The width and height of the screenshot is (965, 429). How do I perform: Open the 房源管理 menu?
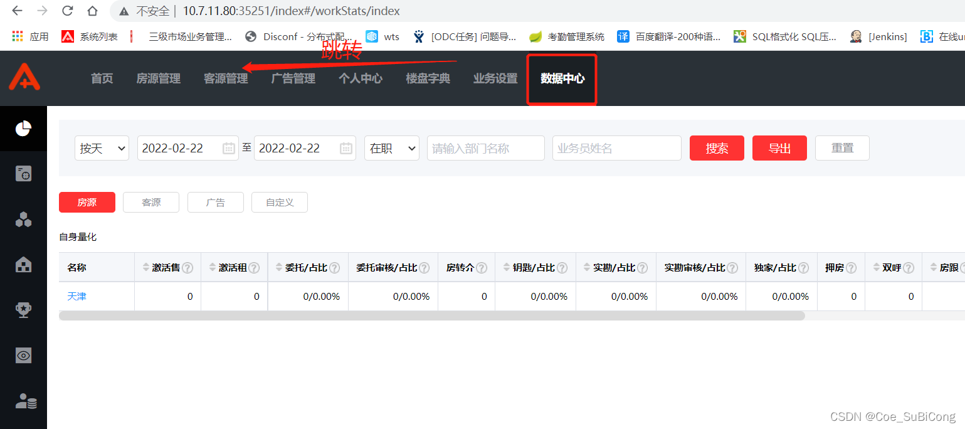click(x=158, y=78)
